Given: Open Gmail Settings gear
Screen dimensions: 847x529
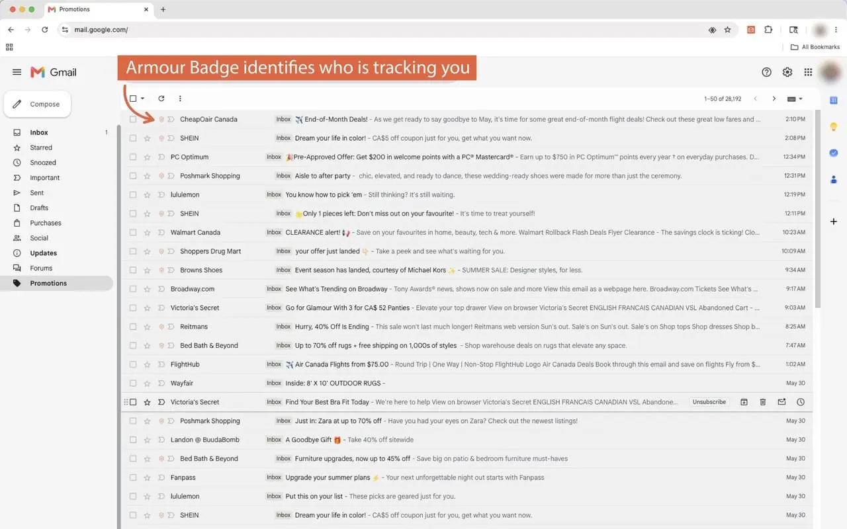Looking at the screenshot, I should (787, 72).
